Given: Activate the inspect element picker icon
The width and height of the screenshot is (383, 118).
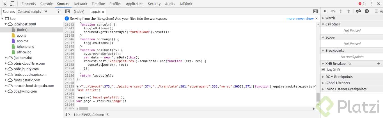Looking at the screenshot, I should (x=5, y=4).
